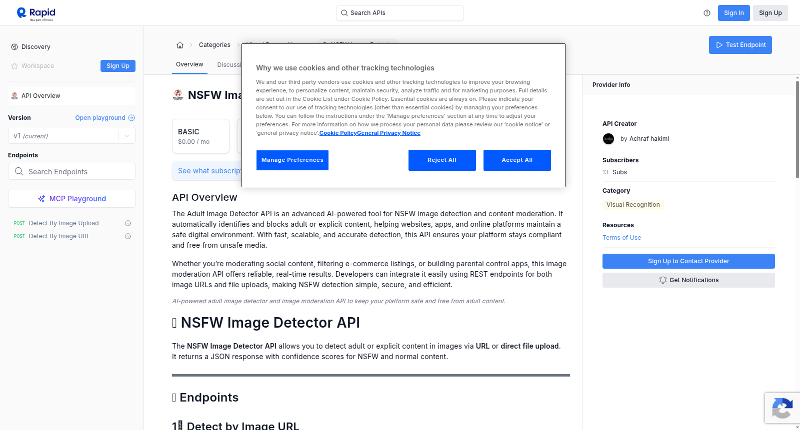Click the Search APIs input field
The width and height of the screenshot is (800, 430).
pyautogui.click(x=400, y=13)
